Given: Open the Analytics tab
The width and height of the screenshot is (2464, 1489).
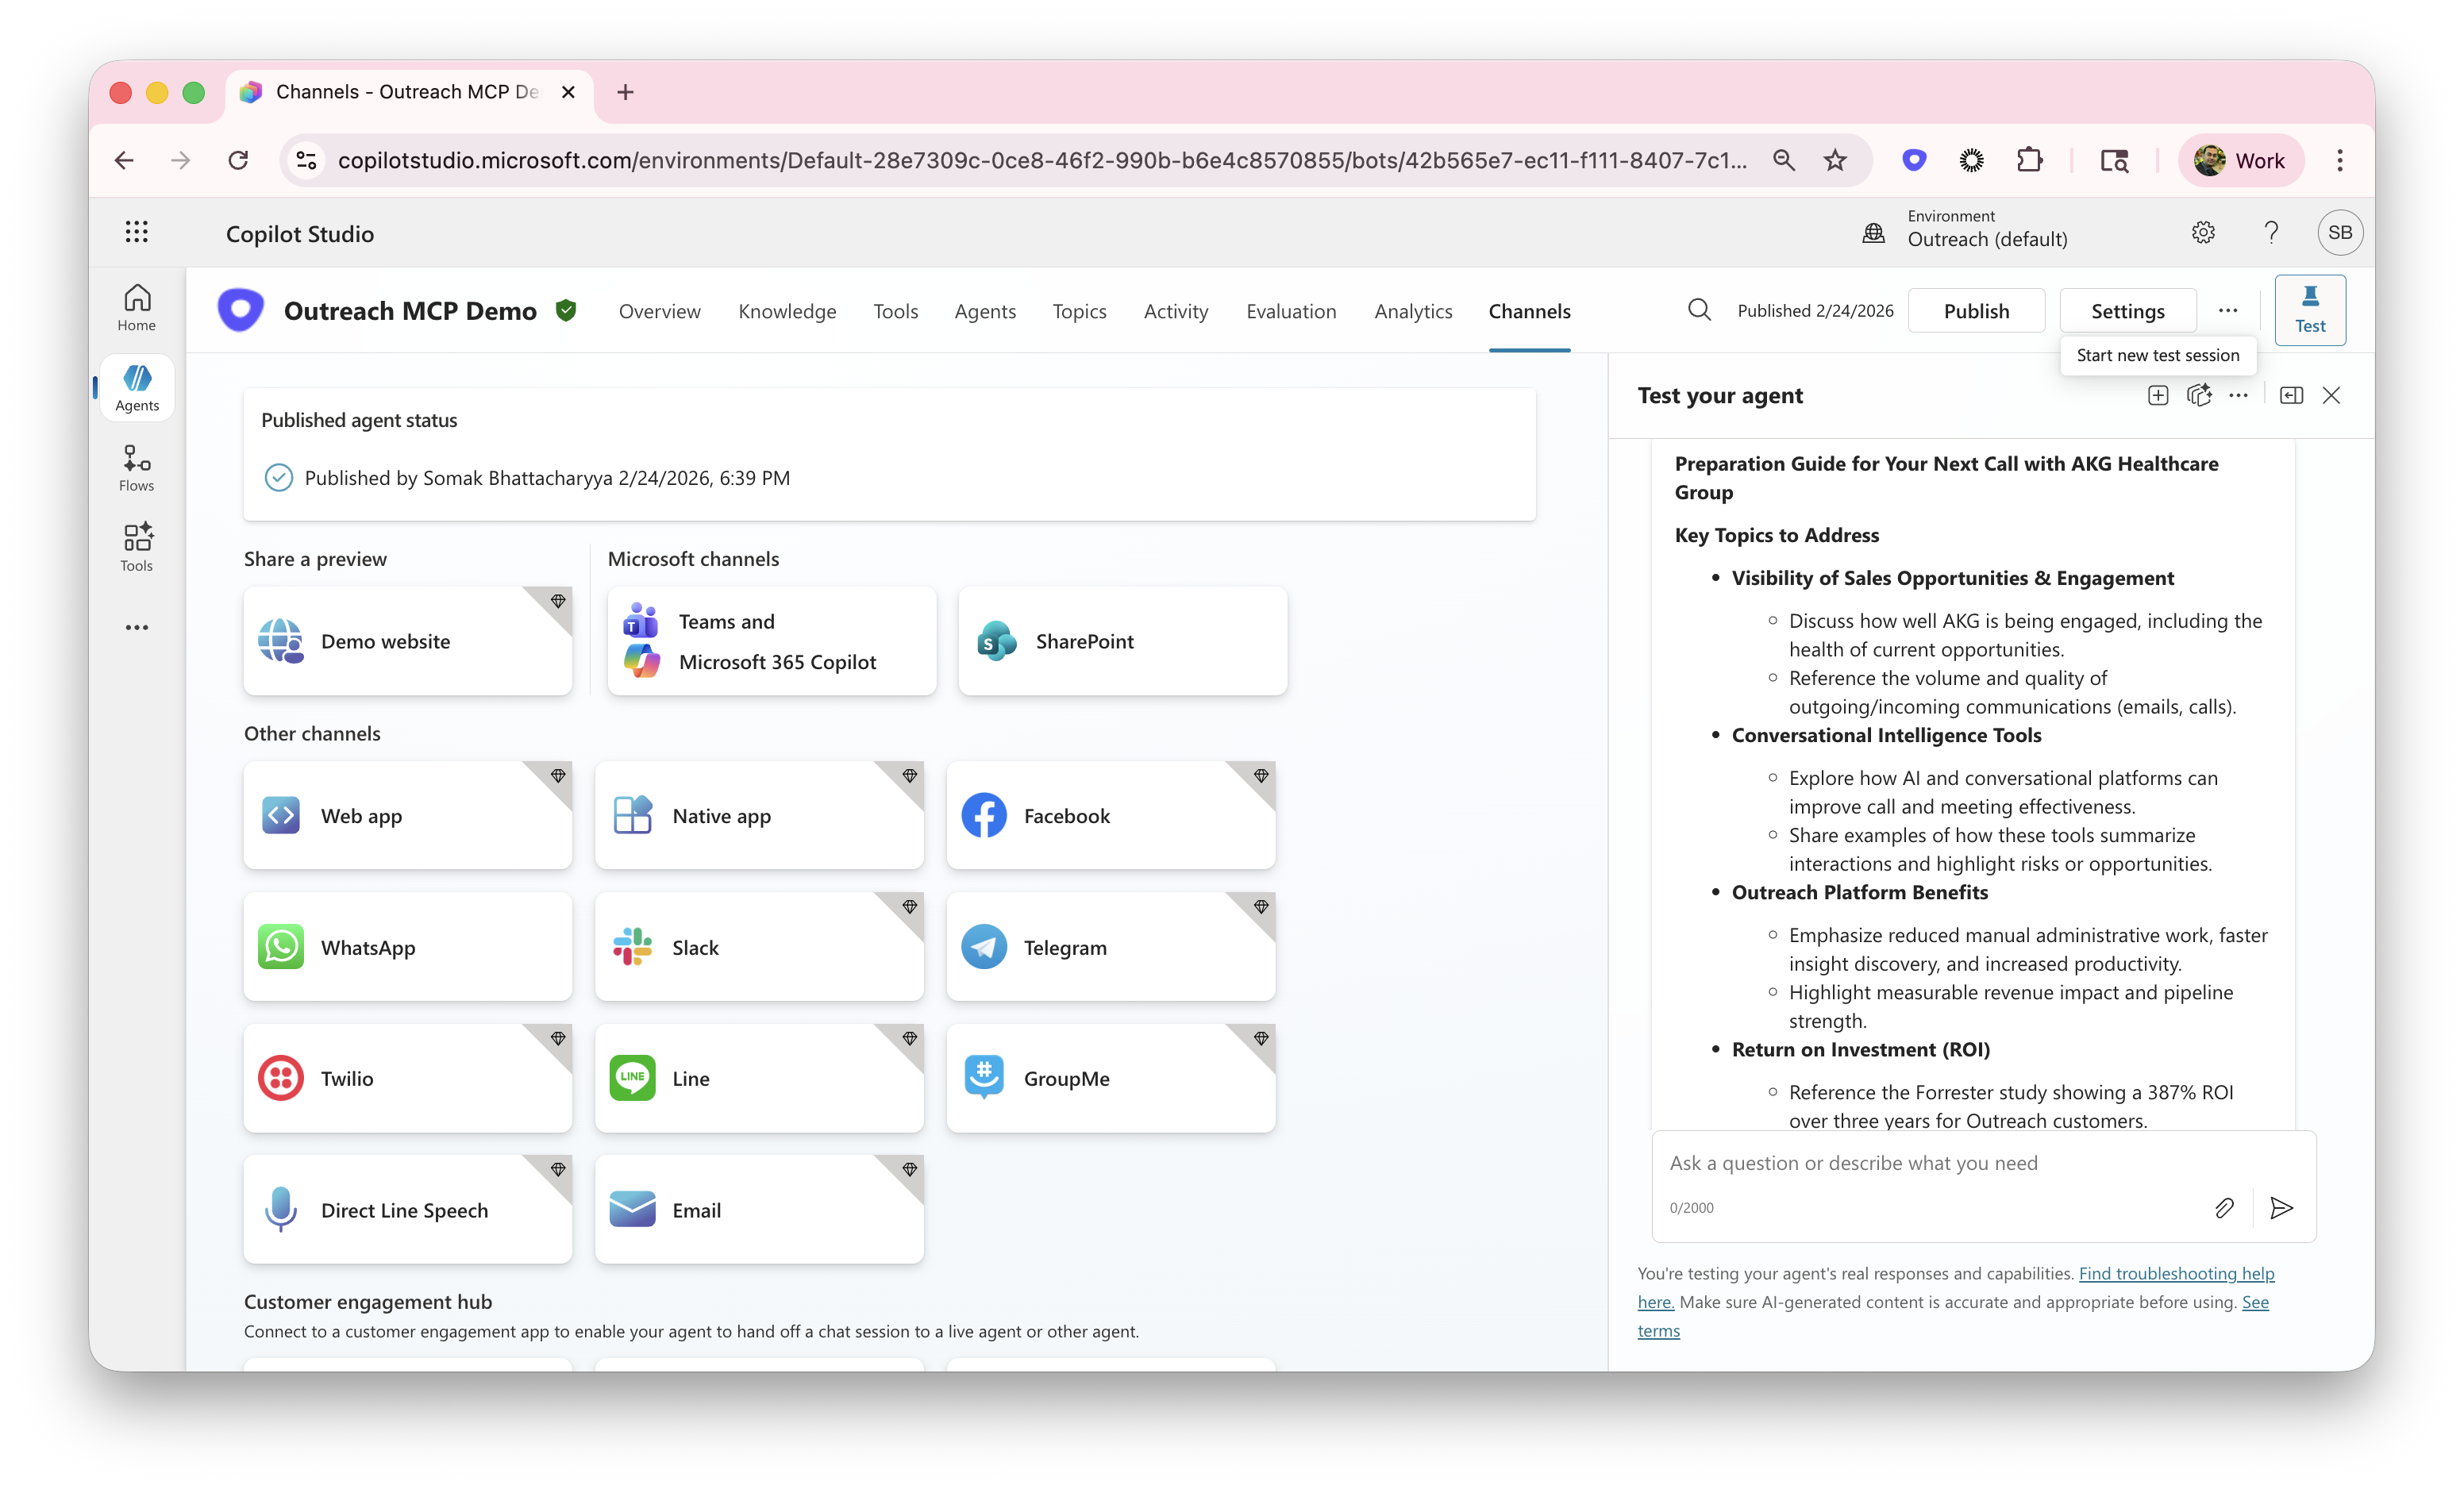Looking at the screenshot, I should 1412,311.
